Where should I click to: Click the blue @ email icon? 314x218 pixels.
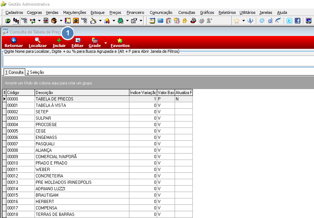pyautogui.click(x=262, y=21)
